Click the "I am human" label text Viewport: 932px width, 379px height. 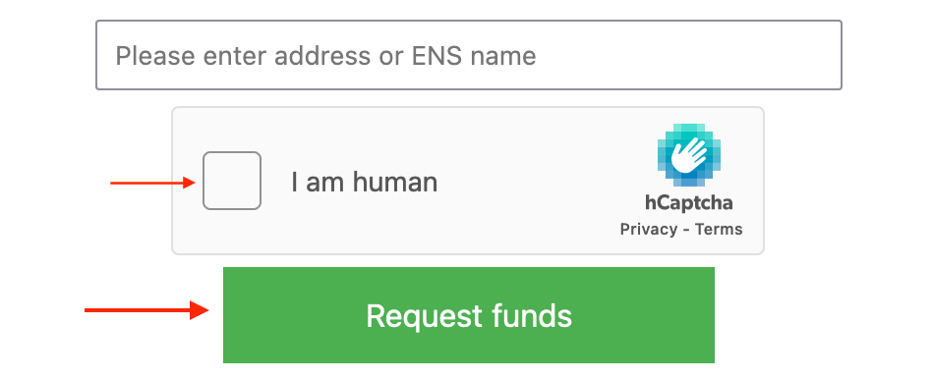364,182
